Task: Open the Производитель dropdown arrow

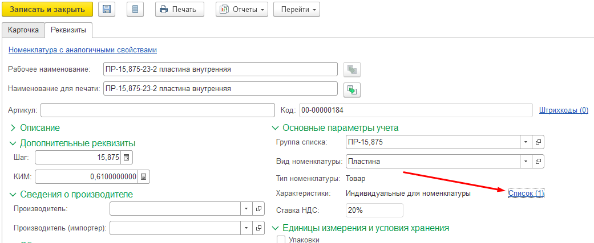Action: (x=247, y=209)
